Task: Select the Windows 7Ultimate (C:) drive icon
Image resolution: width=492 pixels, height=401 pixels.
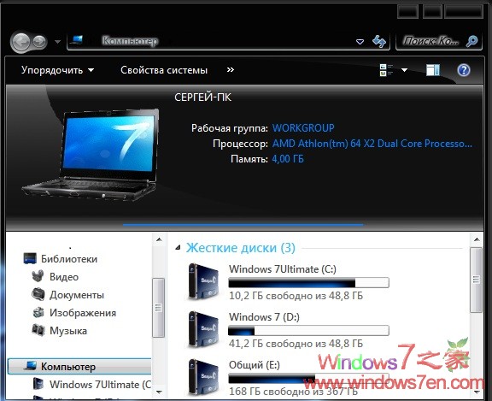Action: (203, 281)
